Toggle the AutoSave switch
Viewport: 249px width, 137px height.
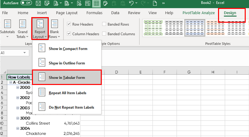coord(26,3)
